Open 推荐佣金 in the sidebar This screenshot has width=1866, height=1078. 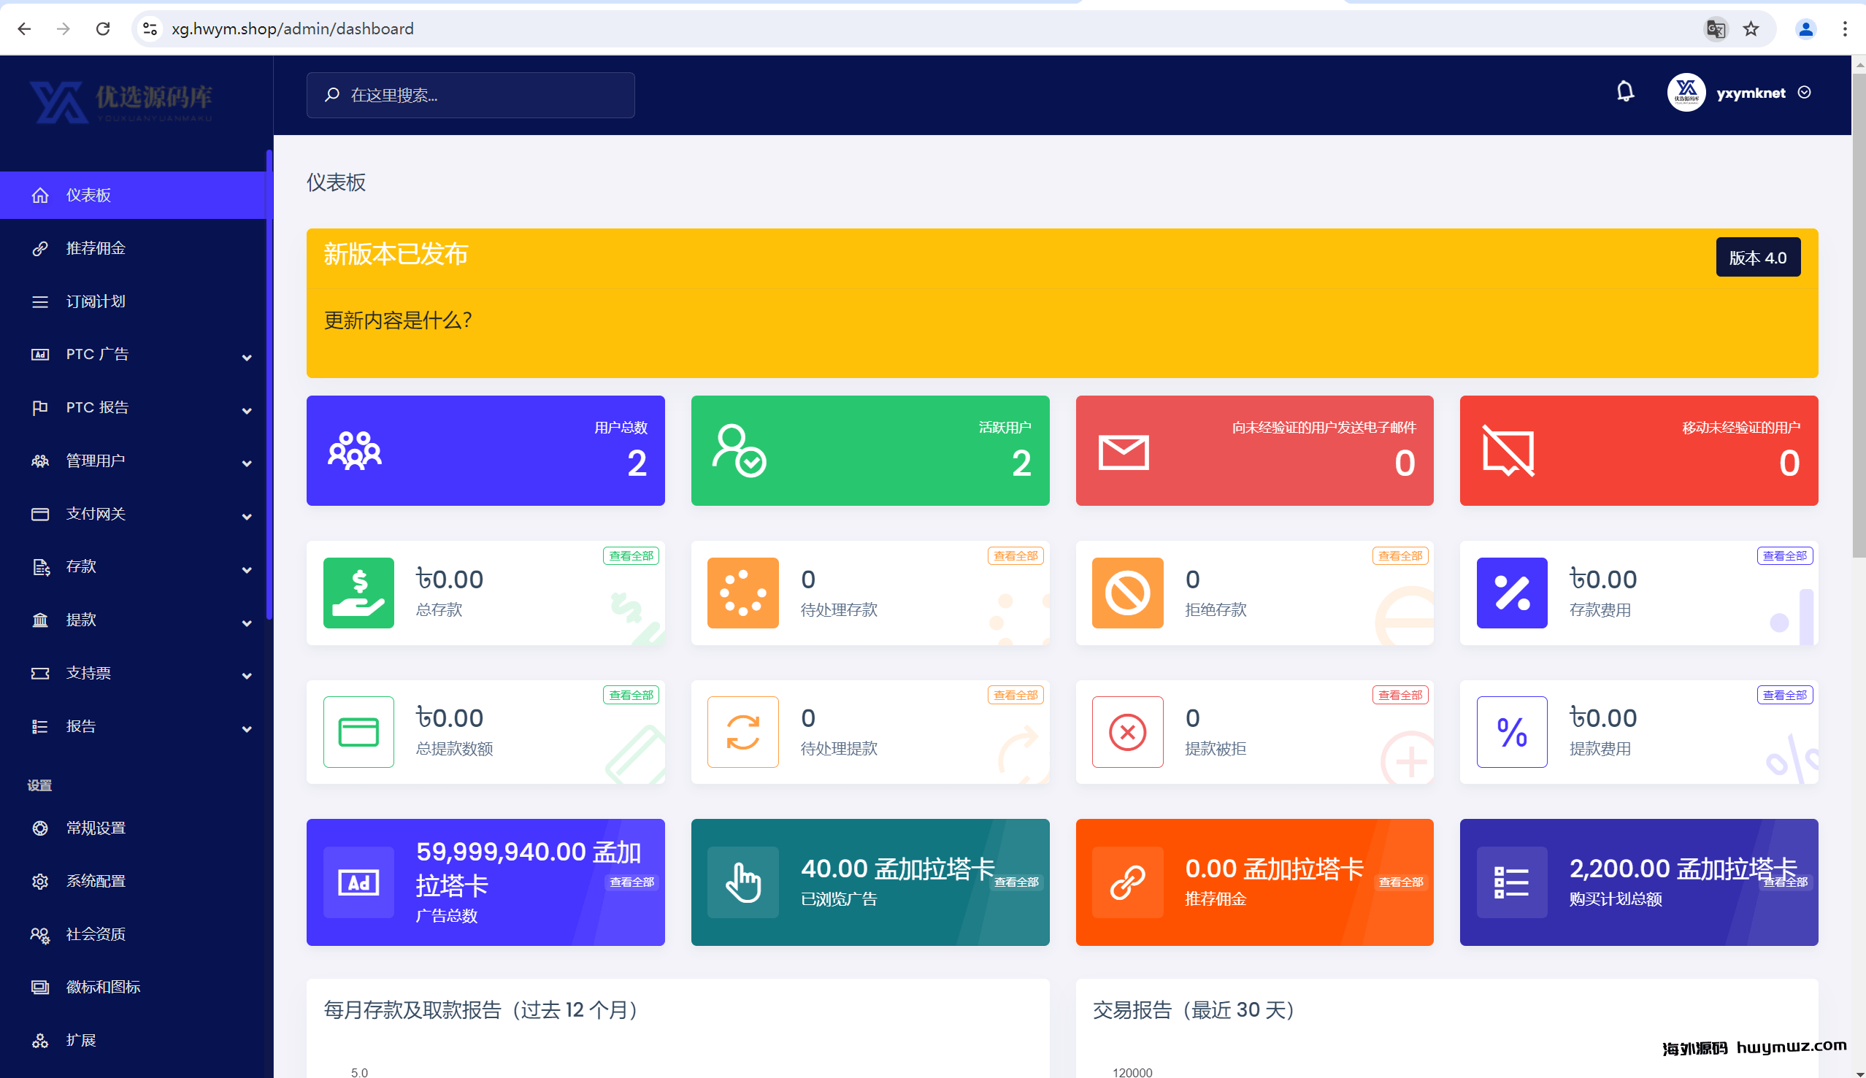[x=96, y=248]
